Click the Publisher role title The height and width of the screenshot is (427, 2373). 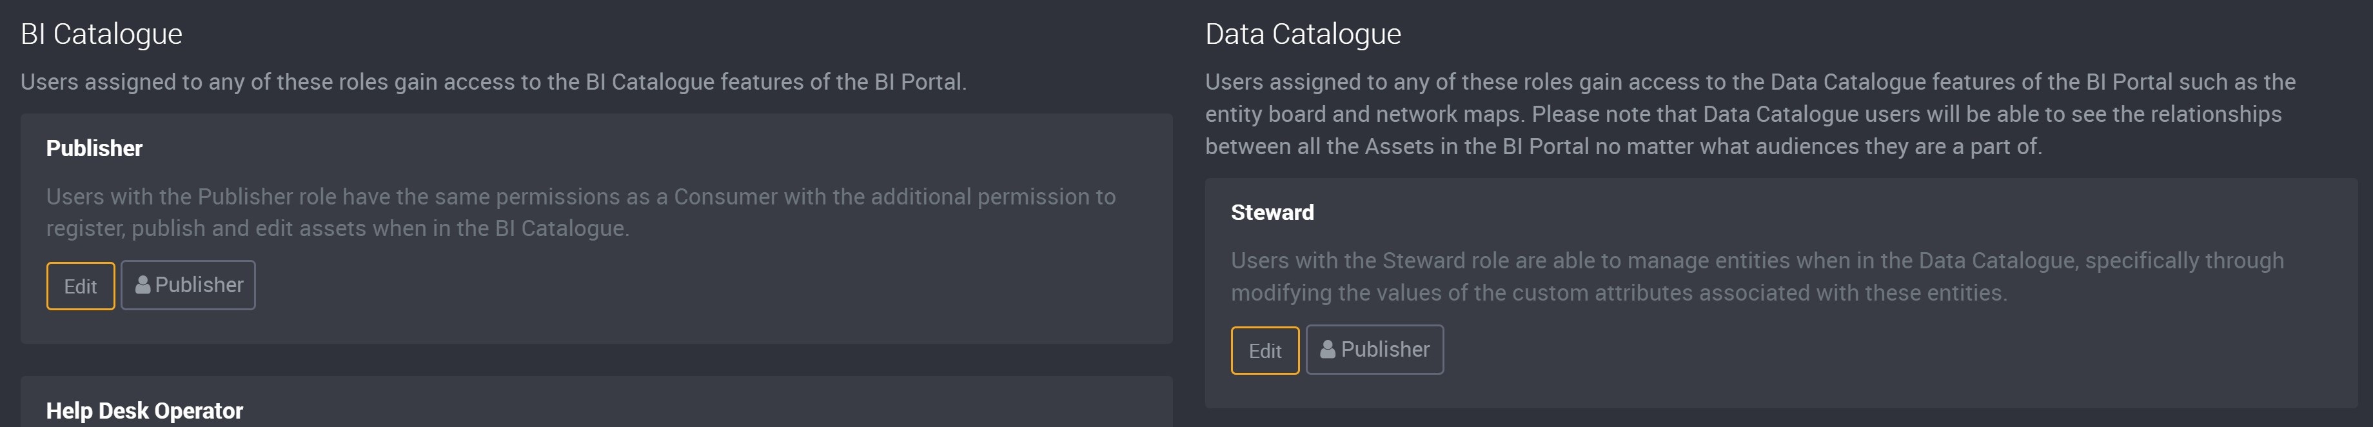94,148
